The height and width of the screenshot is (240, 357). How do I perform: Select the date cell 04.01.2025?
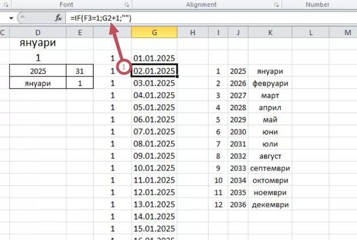point(154,95)
